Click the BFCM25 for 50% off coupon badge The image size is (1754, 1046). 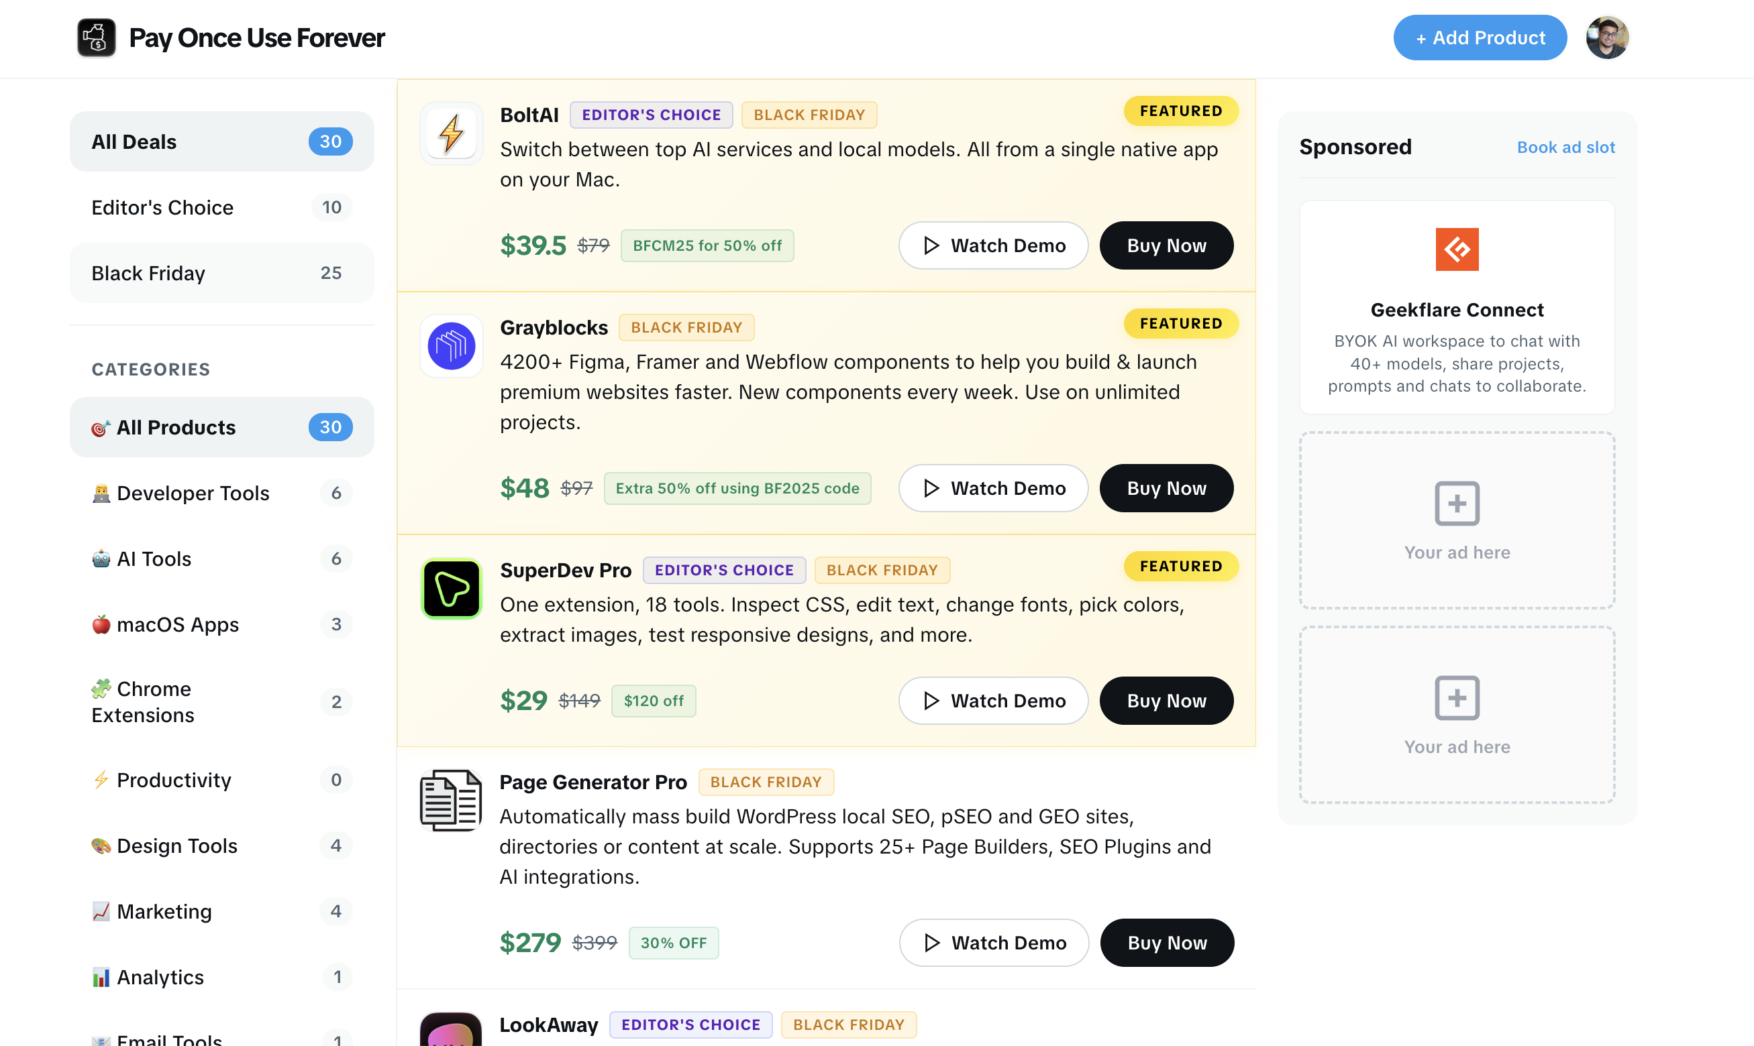(707, 245)
